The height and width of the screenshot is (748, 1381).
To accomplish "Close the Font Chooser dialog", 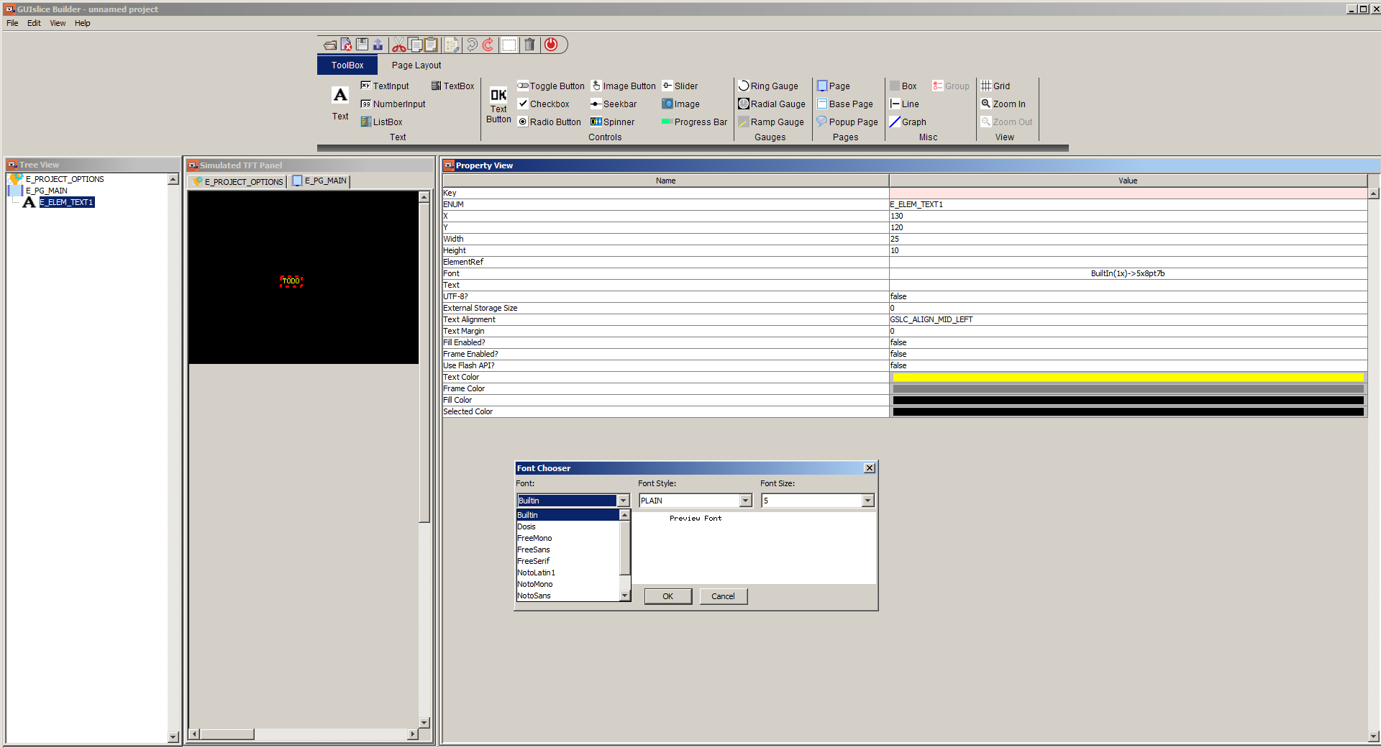I will point(870,468).
